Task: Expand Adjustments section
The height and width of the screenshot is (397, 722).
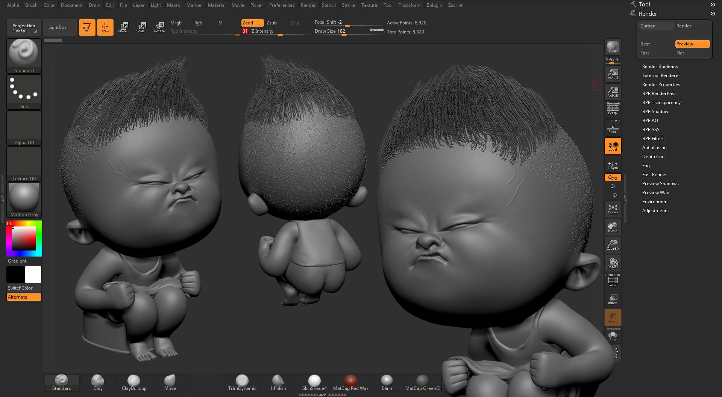Action: (655, 211)
